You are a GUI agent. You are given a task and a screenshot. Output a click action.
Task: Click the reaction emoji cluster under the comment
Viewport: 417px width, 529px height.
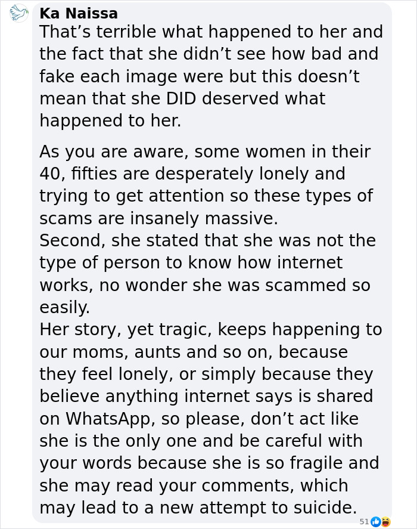[381, 521]
